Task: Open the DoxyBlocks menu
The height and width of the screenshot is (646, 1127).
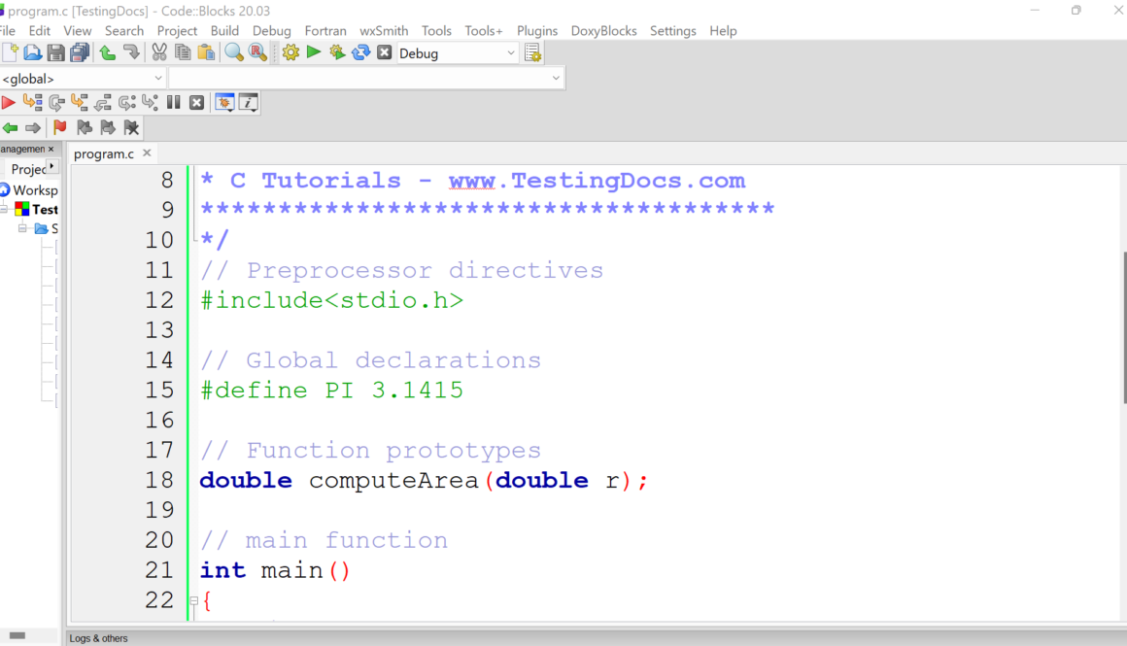Action: coord(603,30)
